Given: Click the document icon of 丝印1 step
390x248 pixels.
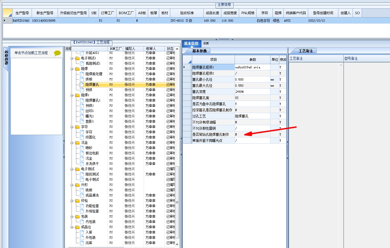Looking at the screenshot, I should [82, 111].
